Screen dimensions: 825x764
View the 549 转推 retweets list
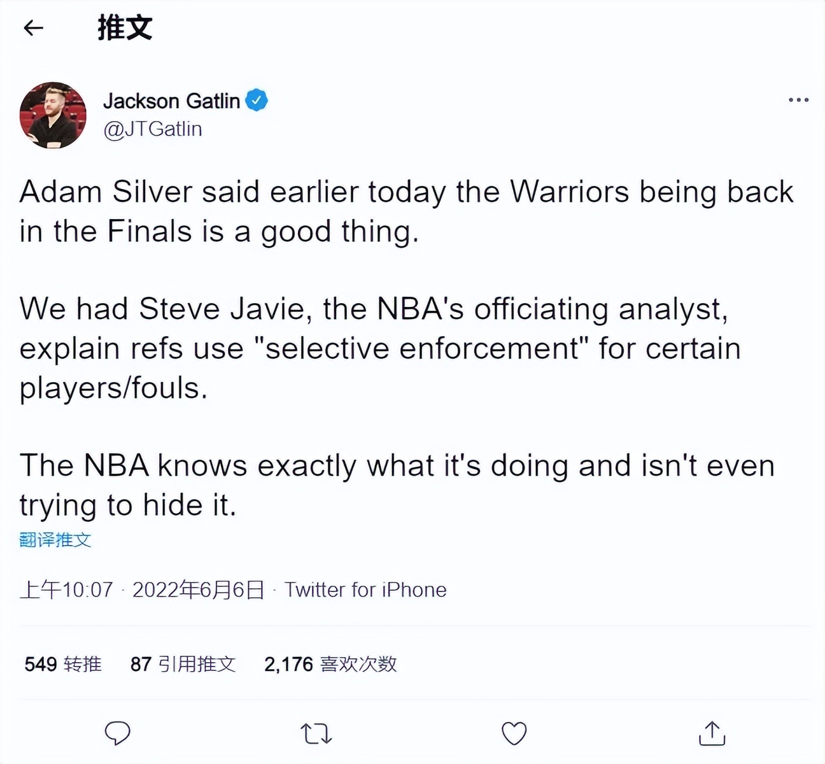pos(63,664)
